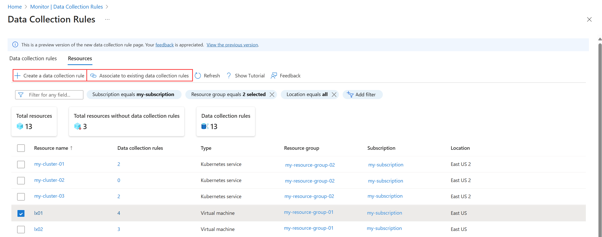Uncheck the lx01 row checkbox
The height and width of the screenshot is (237, 602).
(21, 213)
